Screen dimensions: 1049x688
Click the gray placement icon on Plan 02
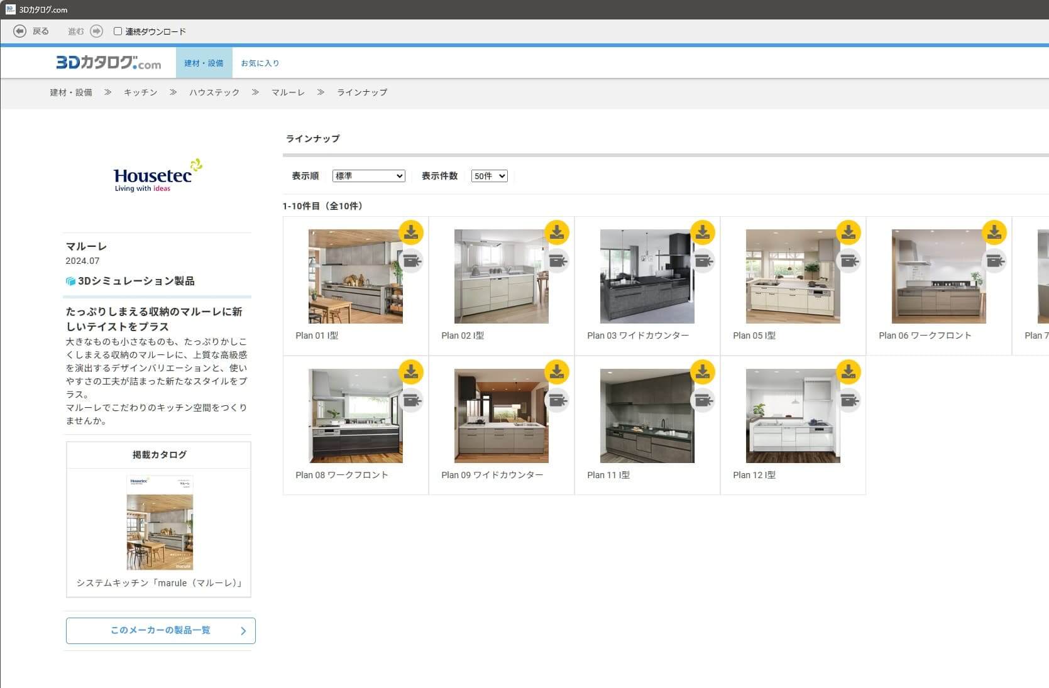[557, 260]
